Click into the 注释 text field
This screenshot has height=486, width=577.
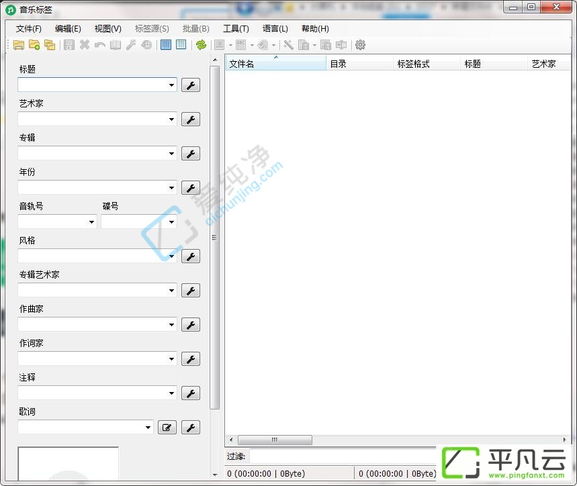point(93,393)
